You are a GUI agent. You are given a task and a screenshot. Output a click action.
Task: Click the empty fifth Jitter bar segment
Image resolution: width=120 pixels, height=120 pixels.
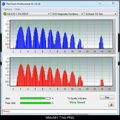point(48,98)
